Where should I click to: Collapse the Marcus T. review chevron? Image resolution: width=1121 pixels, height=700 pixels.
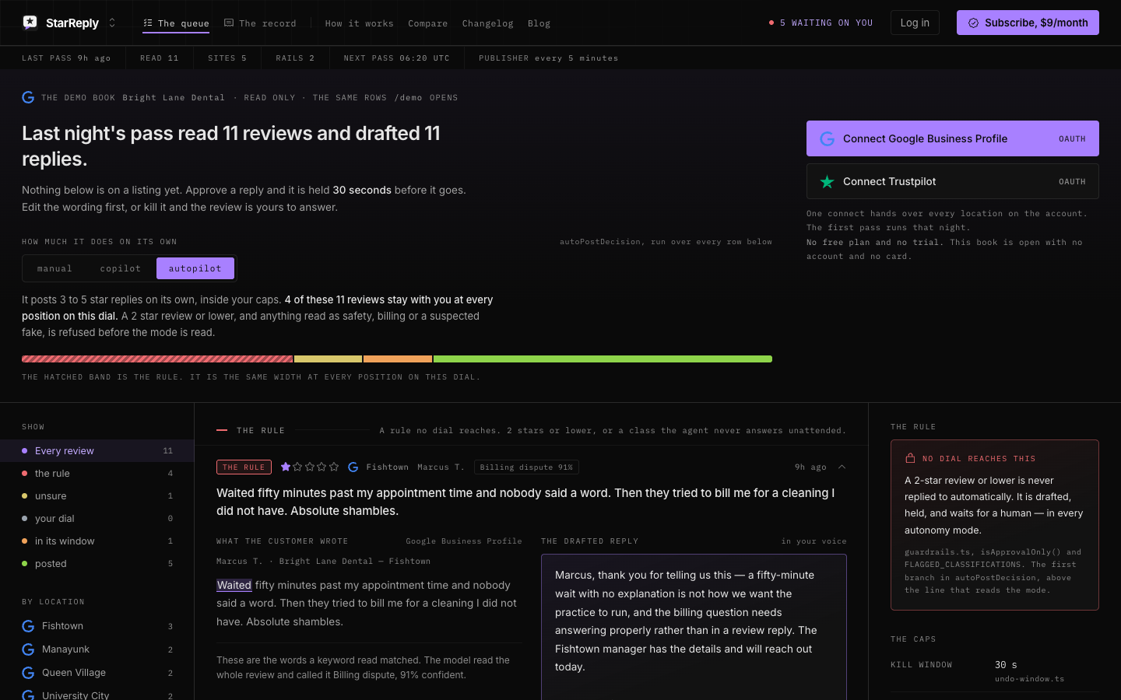click(842, 467)
